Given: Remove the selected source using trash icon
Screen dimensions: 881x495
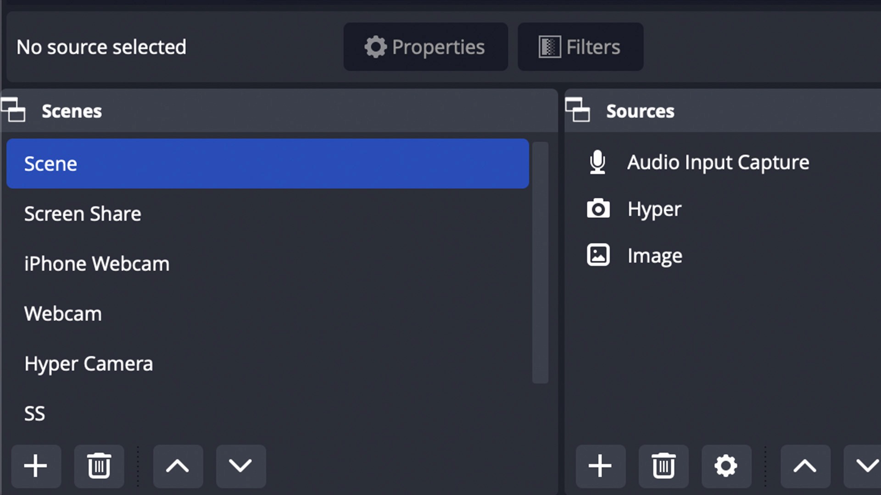Looking at the screenshot, I should click(664, 466).
